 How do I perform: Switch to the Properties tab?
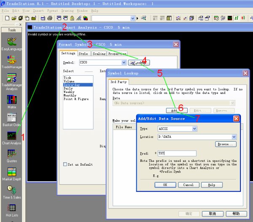[x=117, y=54]
